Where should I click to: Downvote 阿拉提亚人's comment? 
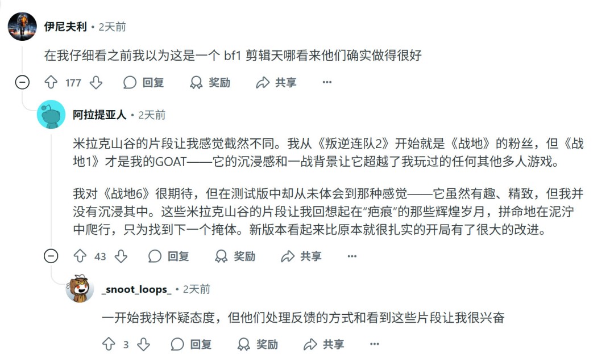point(121,256)
